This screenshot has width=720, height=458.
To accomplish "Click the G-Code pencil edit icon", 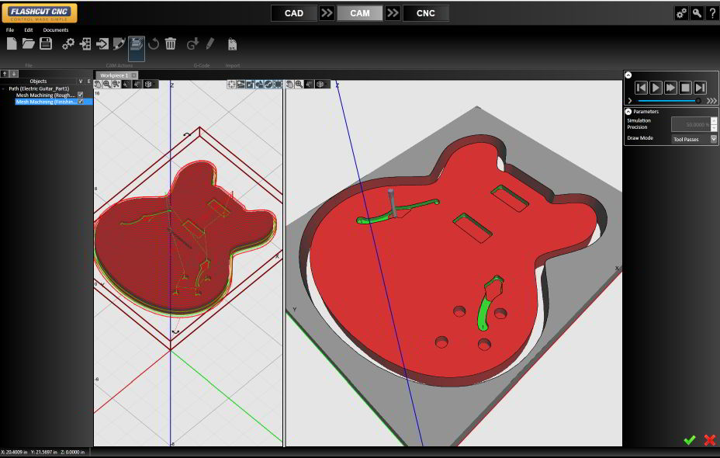I will click(x=209, y=44).
